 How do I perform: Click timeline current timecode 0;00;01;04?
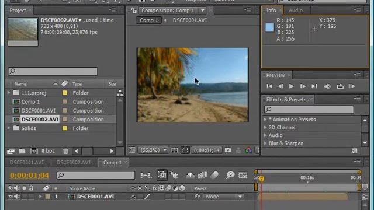29,176
